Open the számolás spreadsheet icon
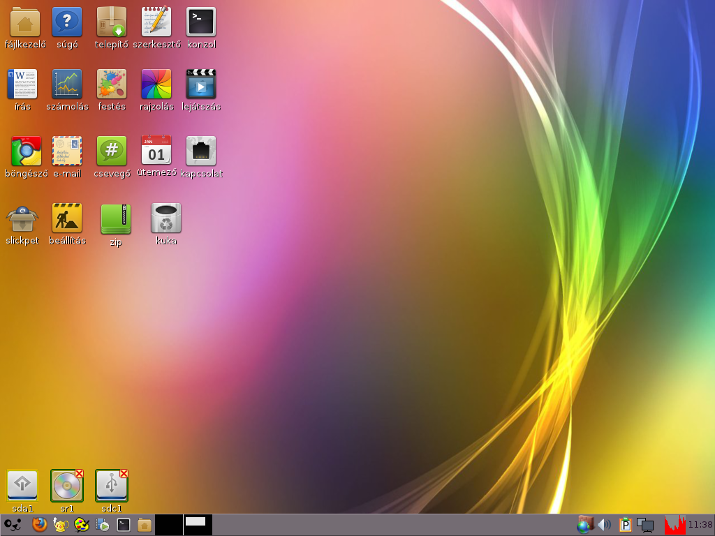 [67, 84]
